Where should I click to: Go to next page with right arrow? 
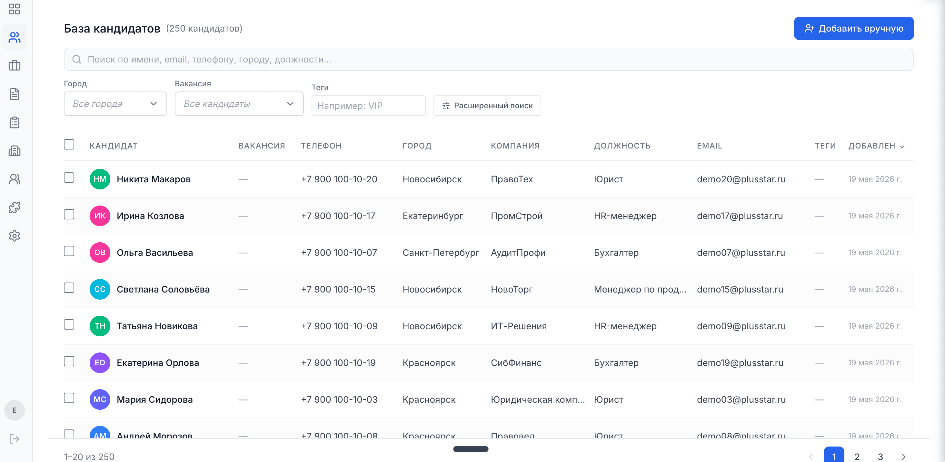pyautogui.click(x=903, y=457)
